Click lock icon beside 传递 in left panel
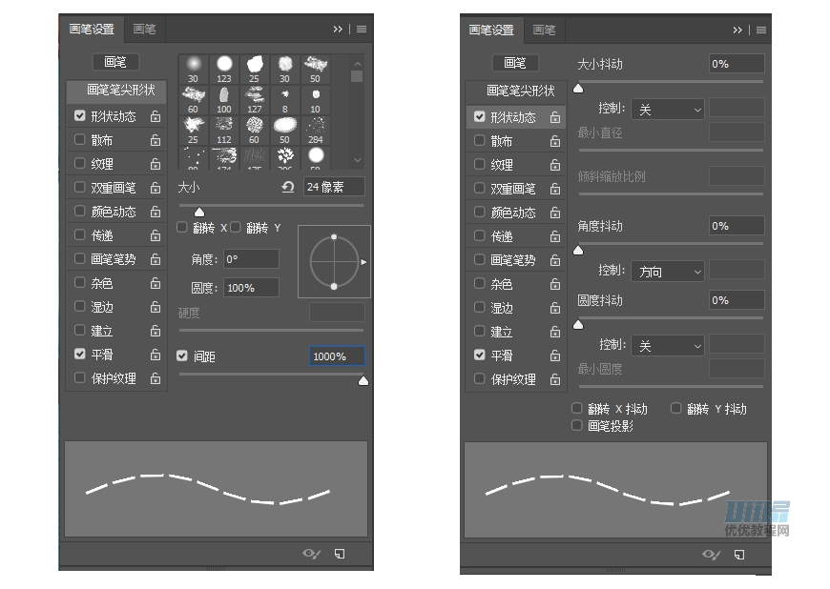Screen dimensions: 830x589 156,235
